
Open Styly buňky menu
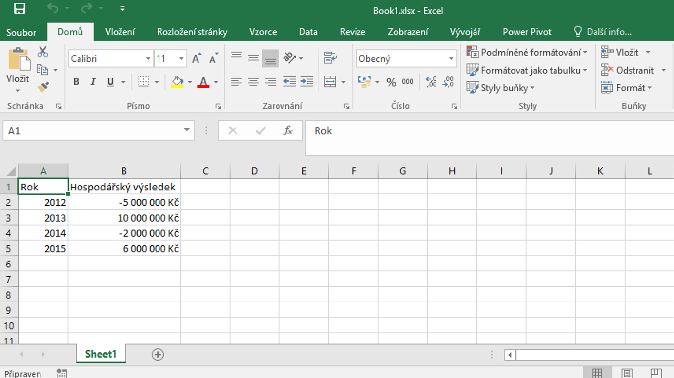coord(501,88)
